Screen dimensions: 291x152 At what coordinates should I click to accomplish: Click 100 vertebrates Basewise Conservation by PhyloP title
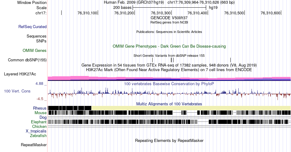tap(169, 84)
